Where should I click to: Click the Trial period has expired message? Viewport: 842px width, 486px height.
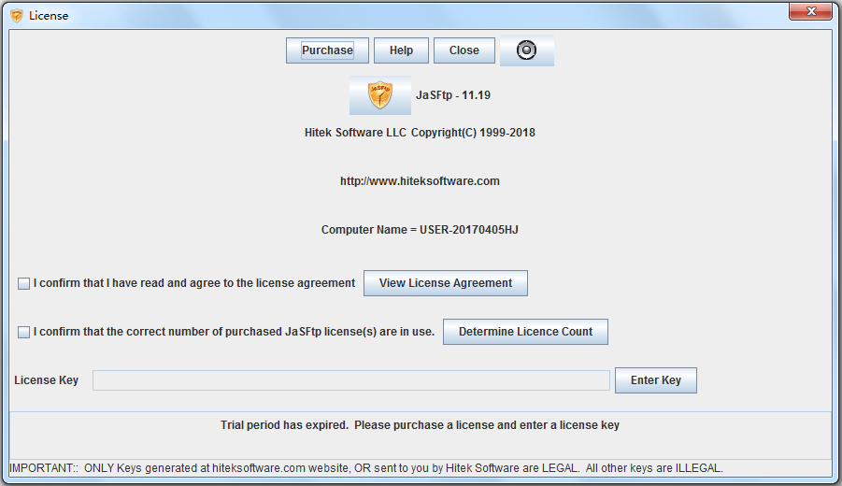[420, 425]
